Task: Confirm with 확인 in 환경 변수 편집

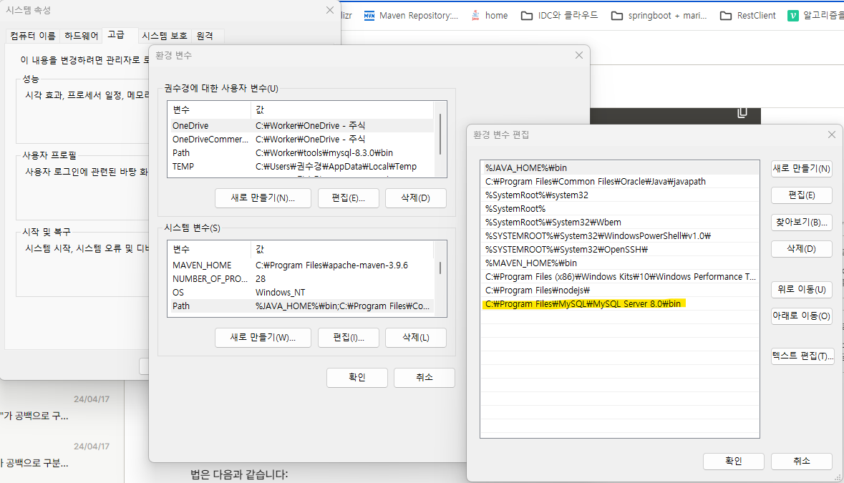Action: coord(734,461)
